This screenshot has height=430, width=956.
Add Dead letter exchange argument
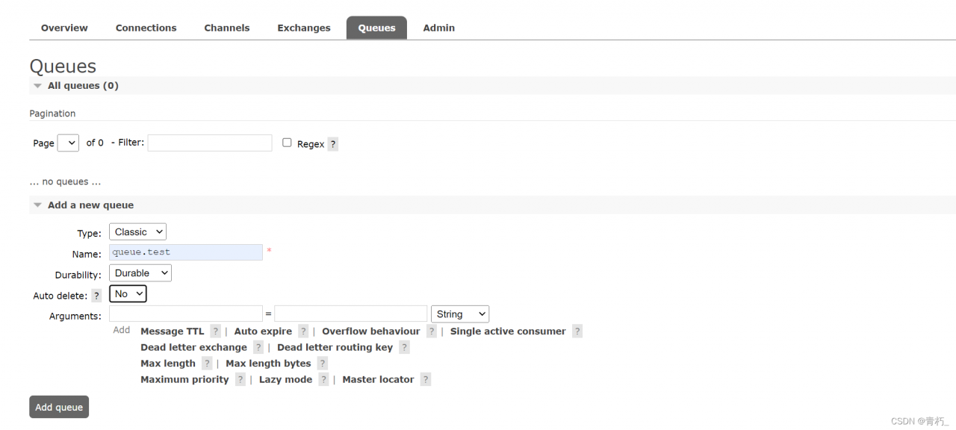193,347
